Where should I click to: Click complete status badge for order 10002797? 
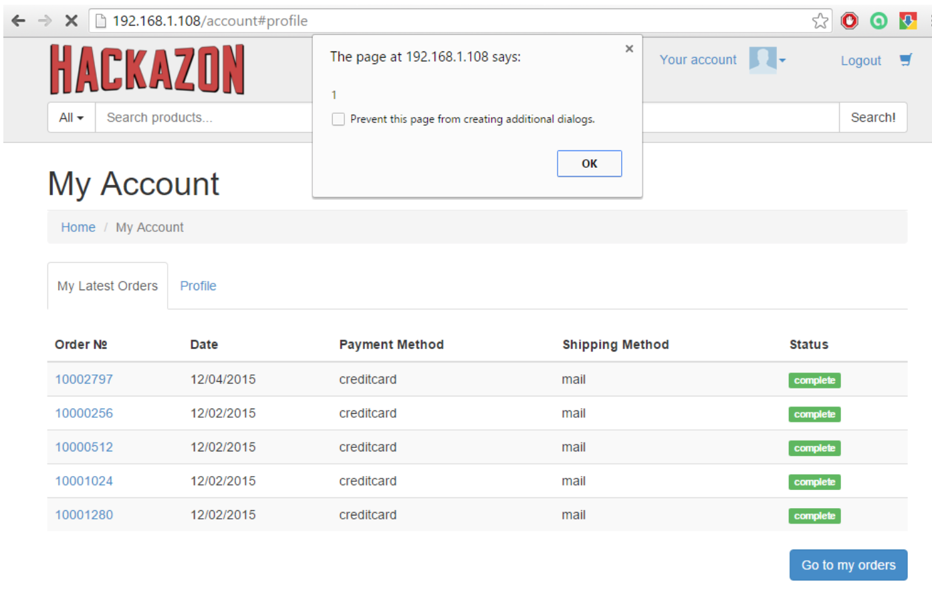pyautogui.click(x=814, y=380)
